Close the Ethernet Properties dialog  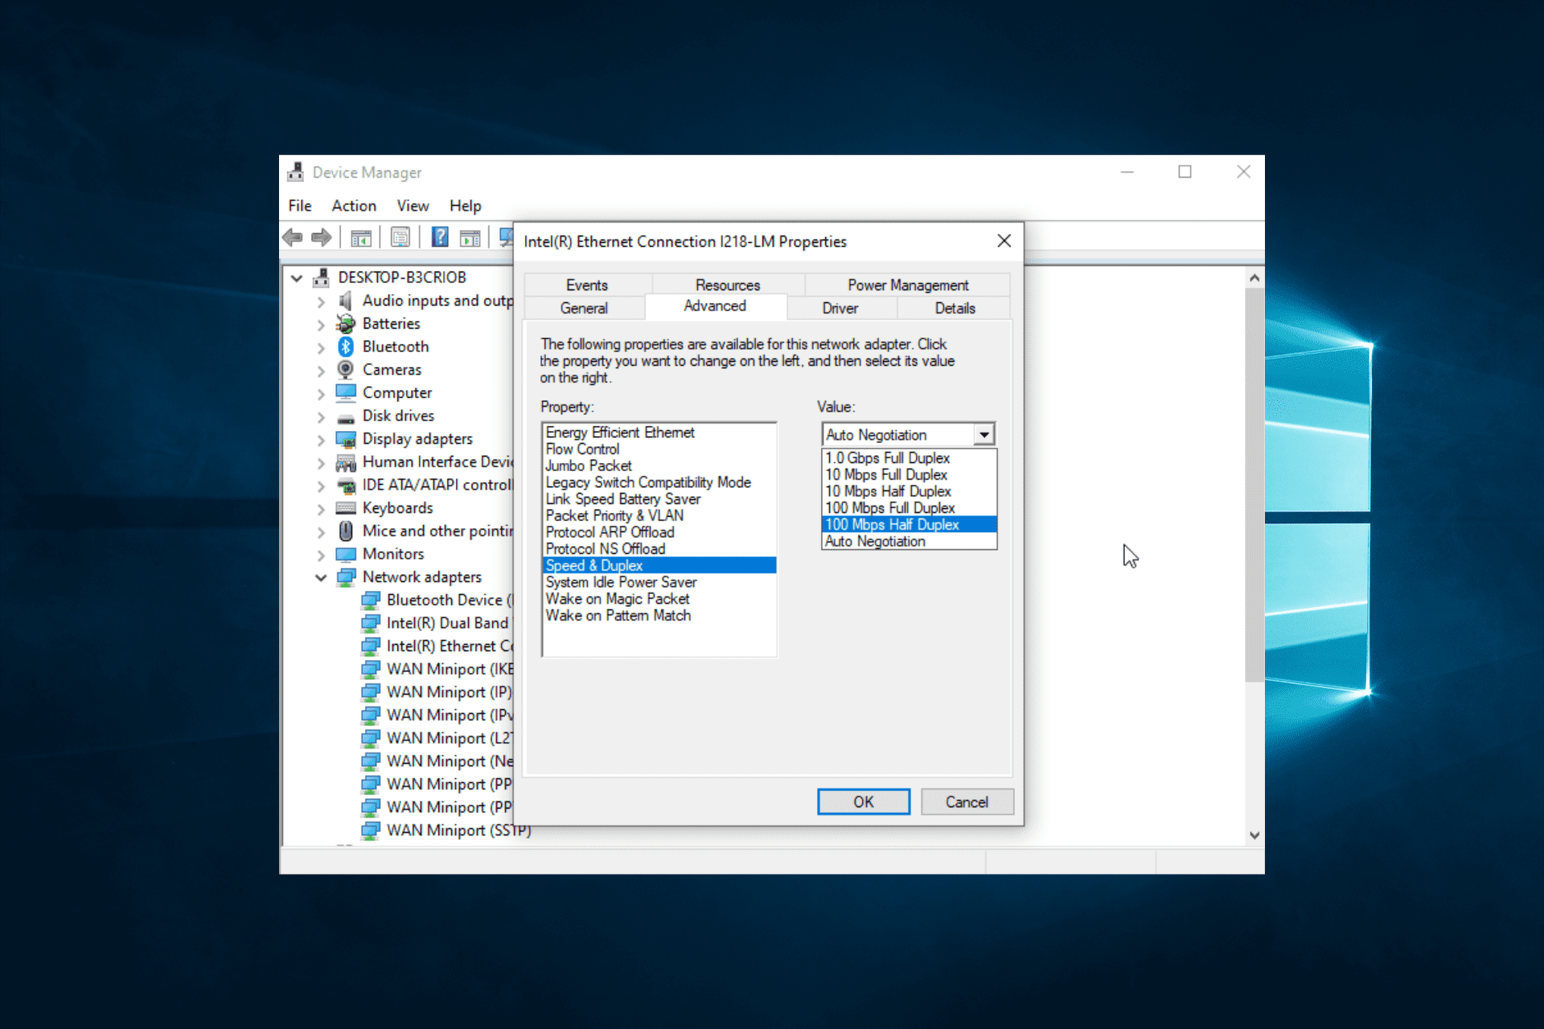1004,241
